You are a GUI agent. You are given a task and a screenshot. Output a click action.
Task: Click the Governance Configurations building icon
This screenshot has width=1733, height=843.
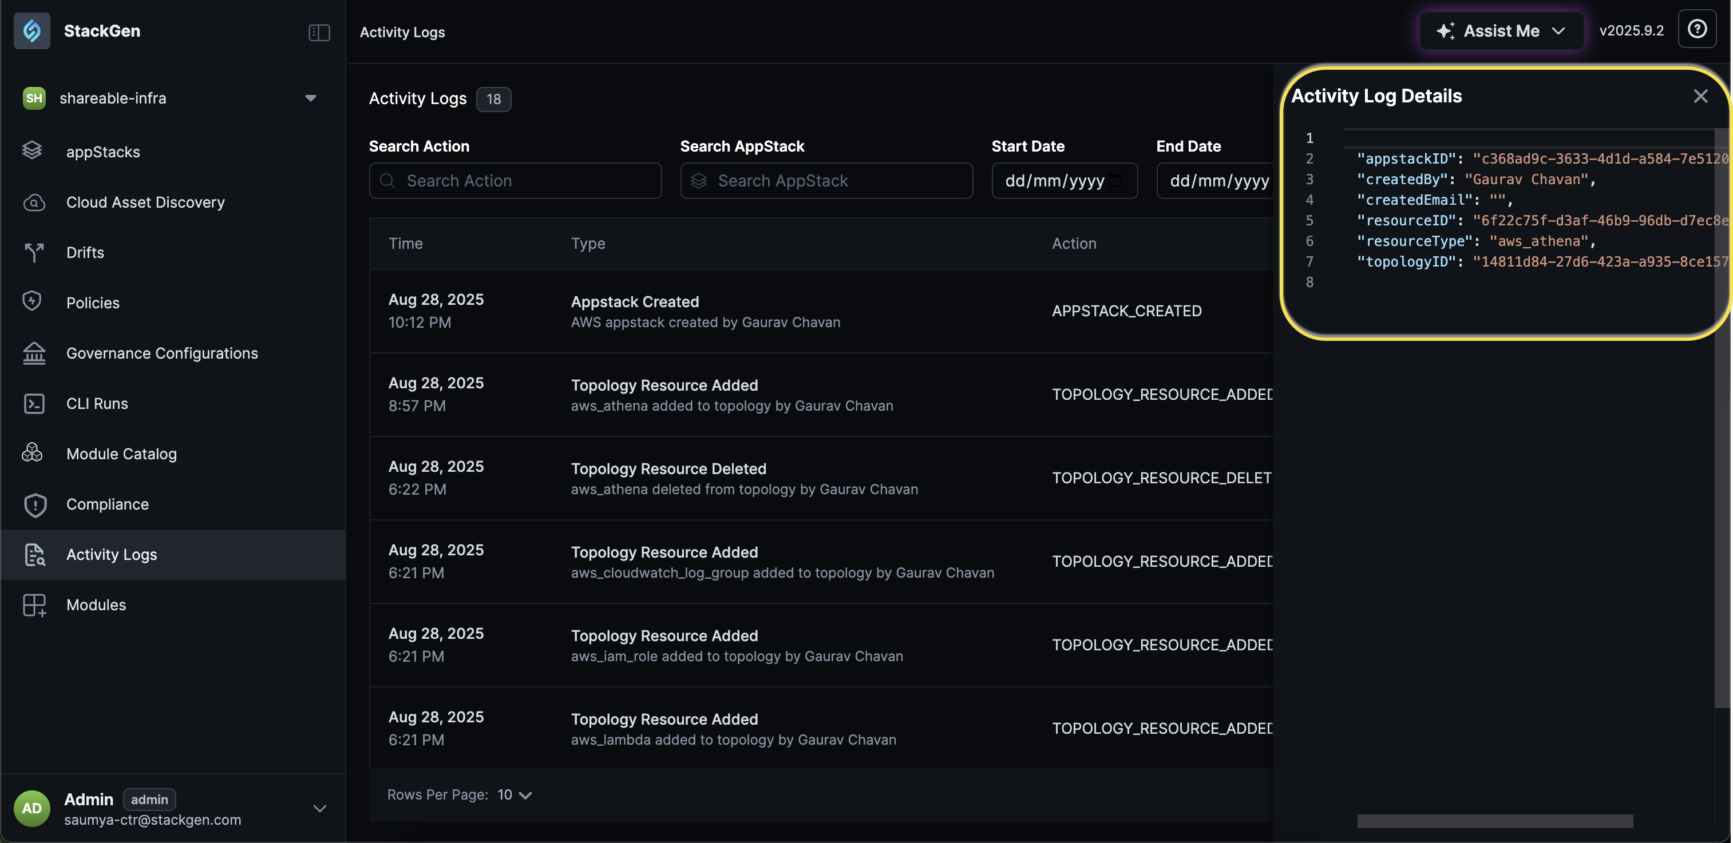coord(34,353)
